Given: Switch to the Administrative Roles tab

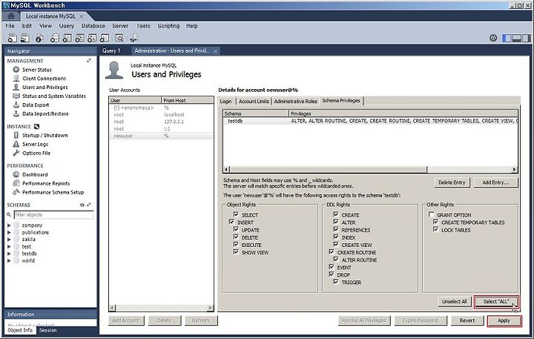Looking at the screenshot, I should (296, 101).
